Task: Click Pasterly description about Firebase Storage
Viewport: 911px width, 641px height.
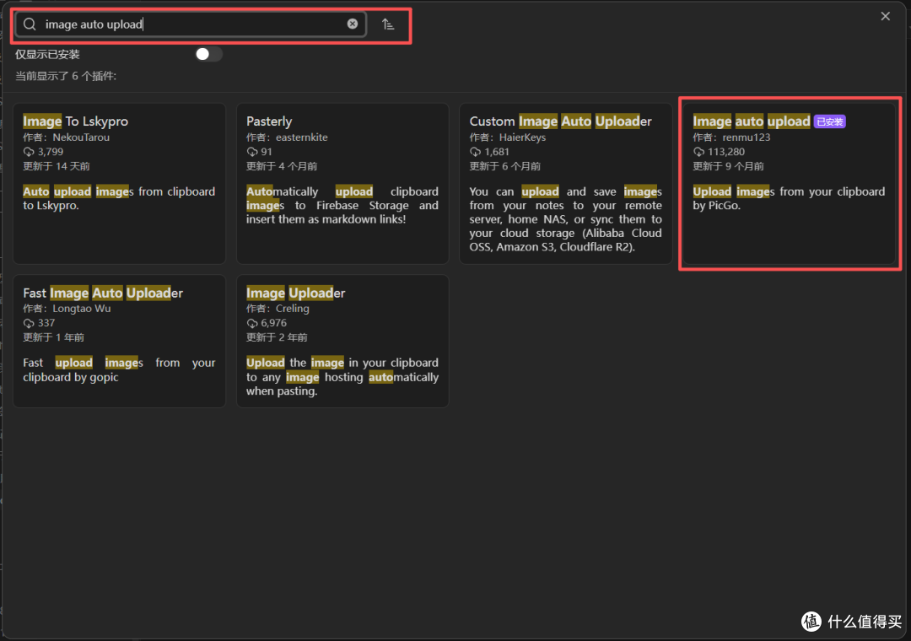Action: point(342,205)
